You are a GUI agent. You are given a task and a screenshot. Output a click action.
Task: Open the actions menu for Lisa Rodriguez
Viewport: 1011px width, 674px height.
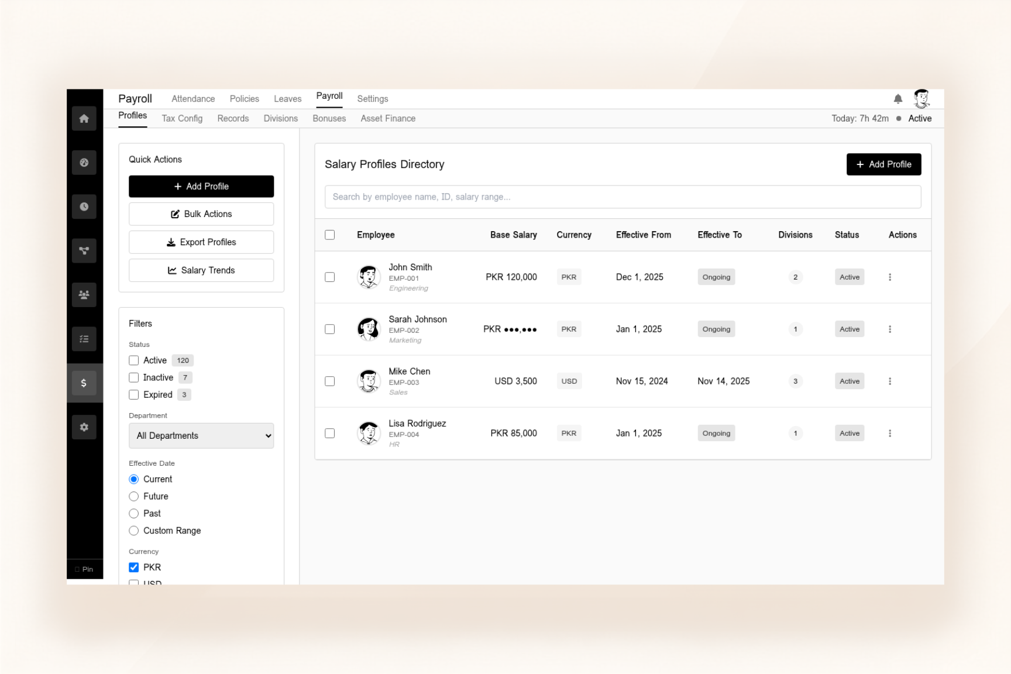coord(890,434)
